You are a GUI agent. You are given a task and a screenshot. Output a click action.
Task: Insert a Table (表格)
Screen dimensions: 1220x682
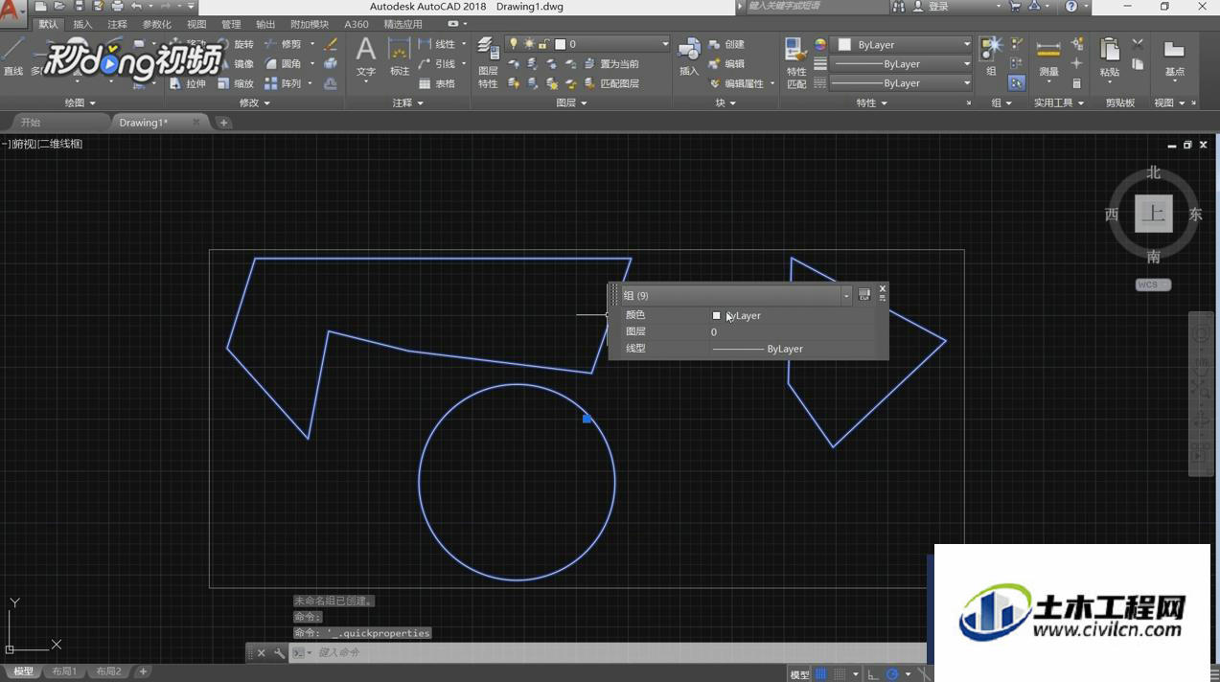pos(437,84)
